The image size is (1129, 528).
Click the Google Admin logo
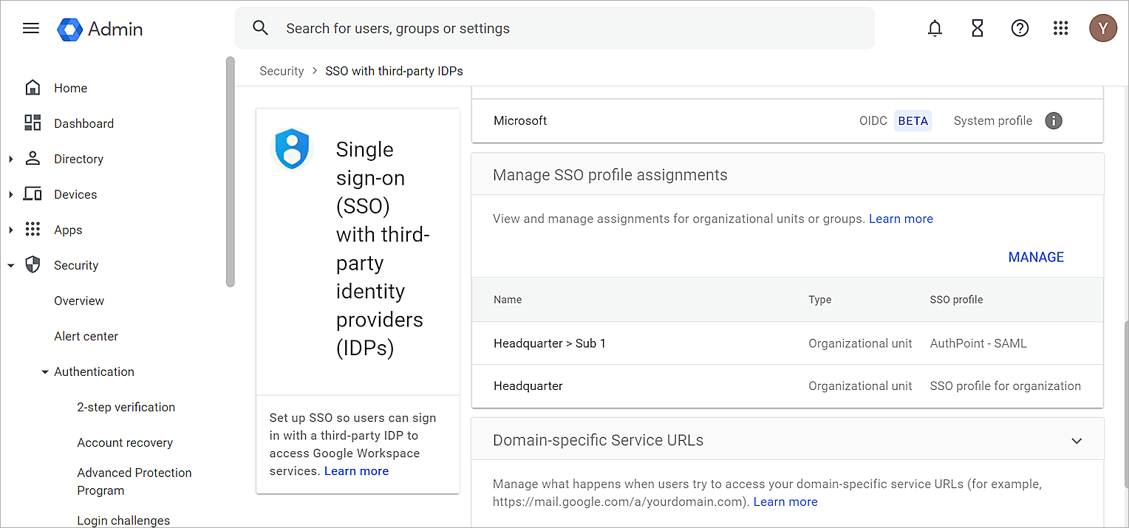tap(100, 29)
